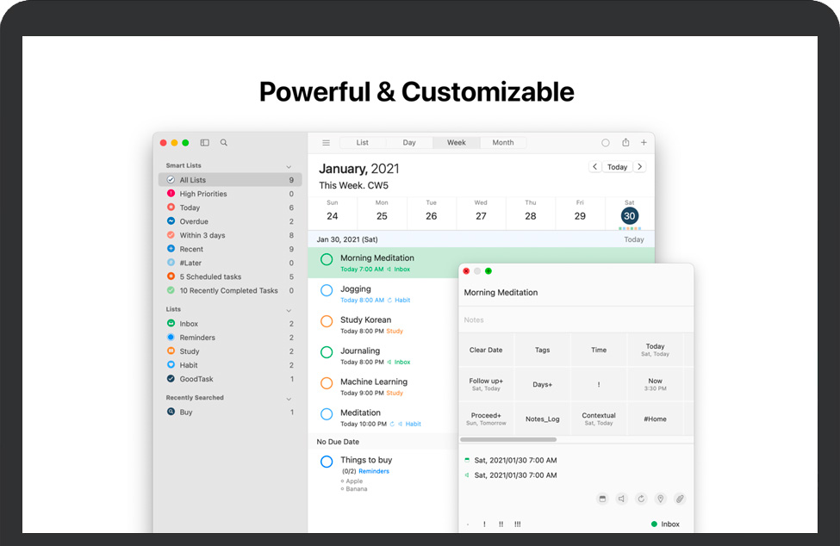The width and height of the screenshot is (840, 546).
Task: Switch to the Month view tab
Action: [x=503, y=142]
